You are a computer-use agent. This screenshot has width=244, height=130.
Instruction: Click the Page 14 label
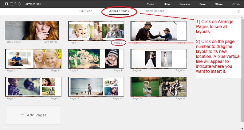[x=118, y=98]
